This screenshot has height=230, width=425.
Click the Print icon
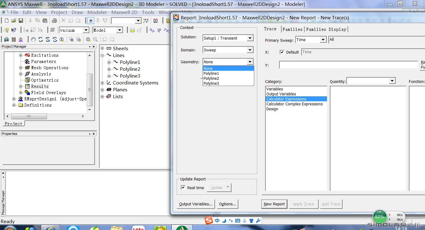pos(54,21)
